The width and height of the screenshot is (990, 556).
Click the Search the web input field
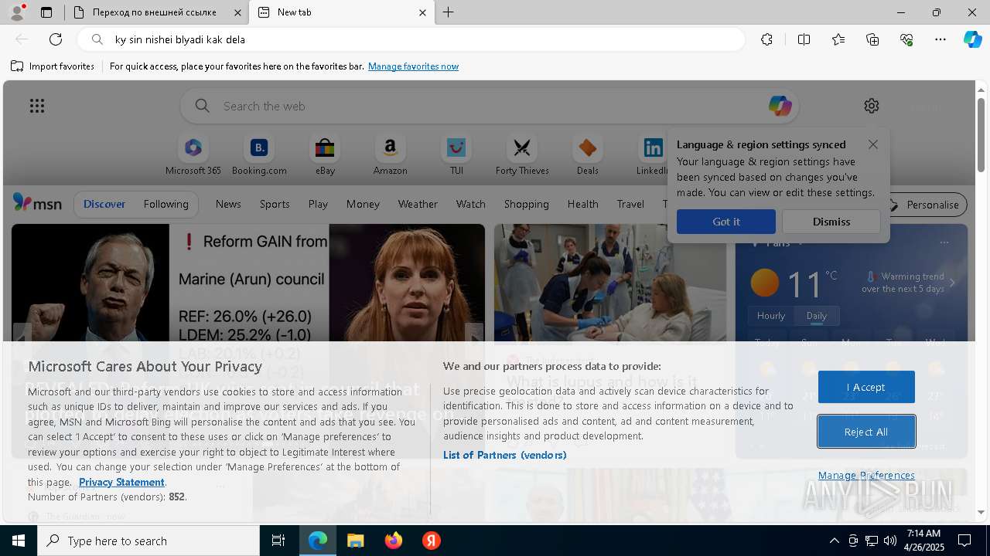[x=489, y=106]
